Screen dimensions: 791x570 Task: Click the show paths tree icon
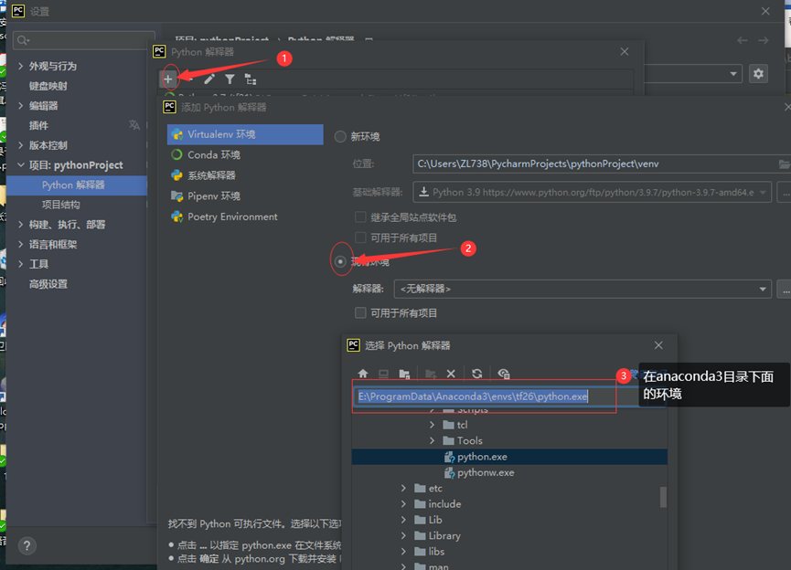(x=251, y=79)
